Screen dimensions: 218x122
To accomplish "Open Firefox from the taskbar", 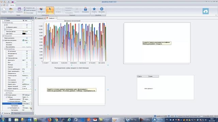I will [x=50, y=120].
